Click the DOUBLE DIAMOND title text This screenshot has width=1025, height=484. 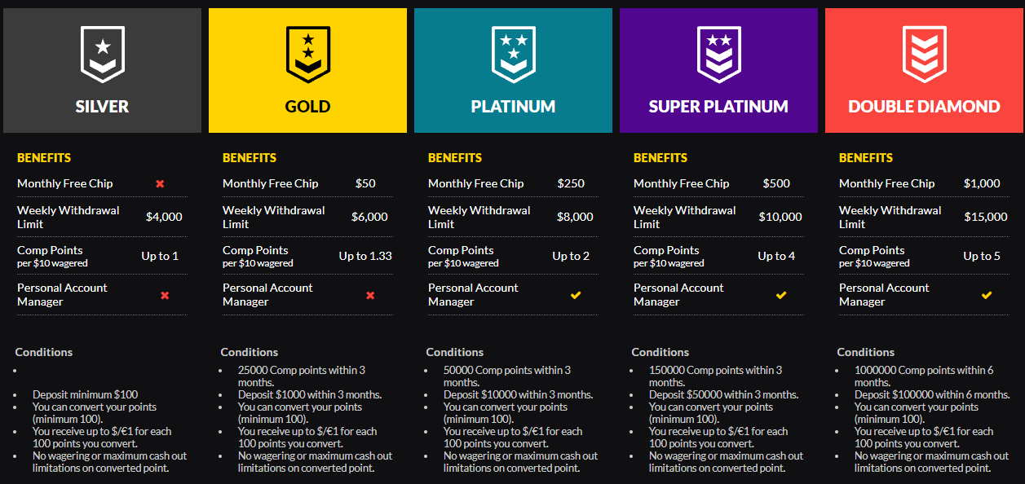tap(924, 107)
